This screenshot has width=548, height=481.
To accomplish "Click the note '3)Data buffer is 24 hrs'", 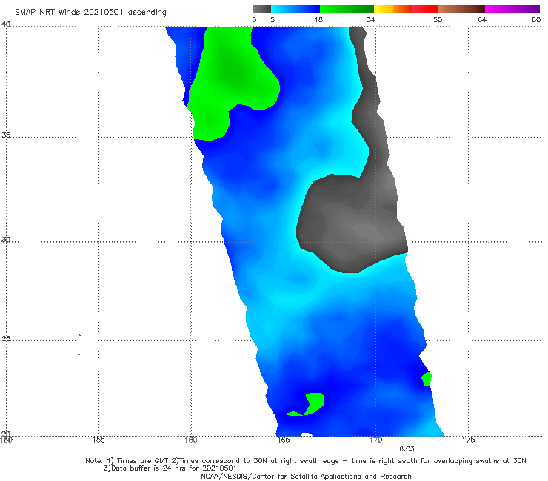I will (170, 468).
